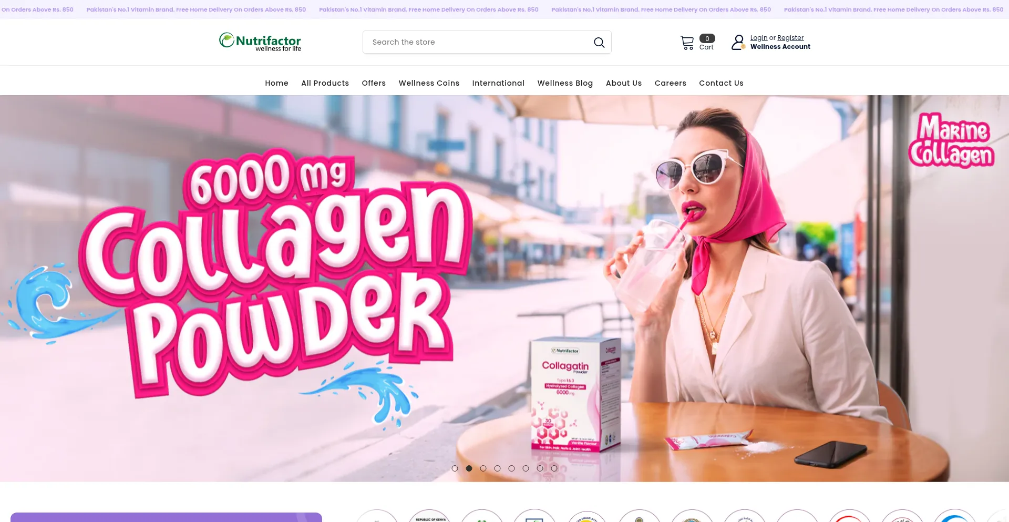Click the Collagen Powder hero banner

504,288
